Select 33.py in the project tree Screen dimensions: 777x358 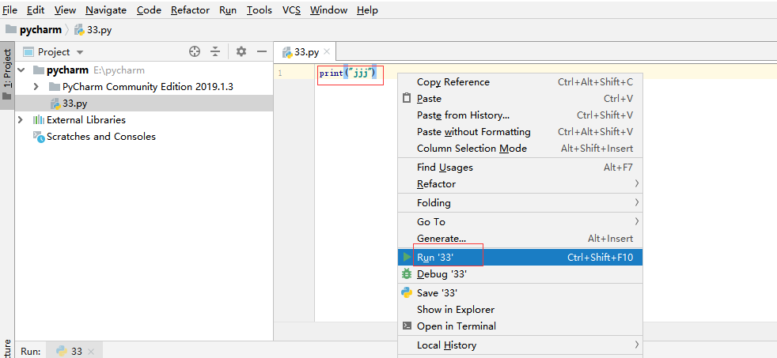click(x=144, y=104)
